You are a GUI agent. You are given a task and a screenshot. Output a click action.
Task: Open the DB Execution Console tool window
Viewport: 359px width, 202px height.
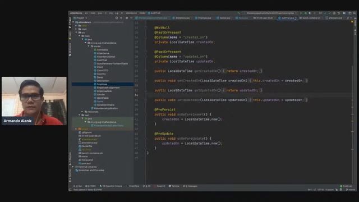tap(111, 186)
